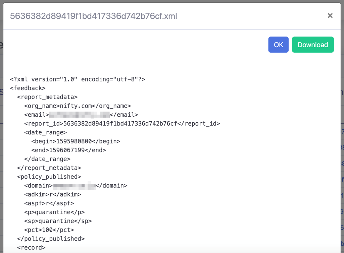
Task: Click the XML version declaration line
Action: [78, 79]
